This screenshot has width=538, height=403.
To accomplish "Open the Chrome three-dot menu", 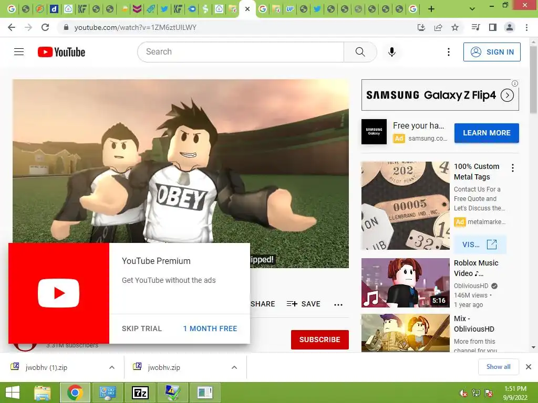I will [526, 27].
